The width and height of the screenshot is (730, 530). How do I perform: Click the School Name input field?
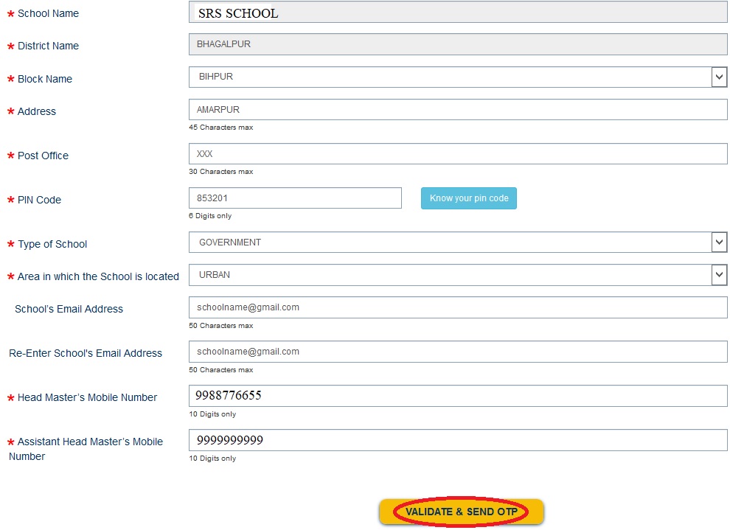(457, 13)
